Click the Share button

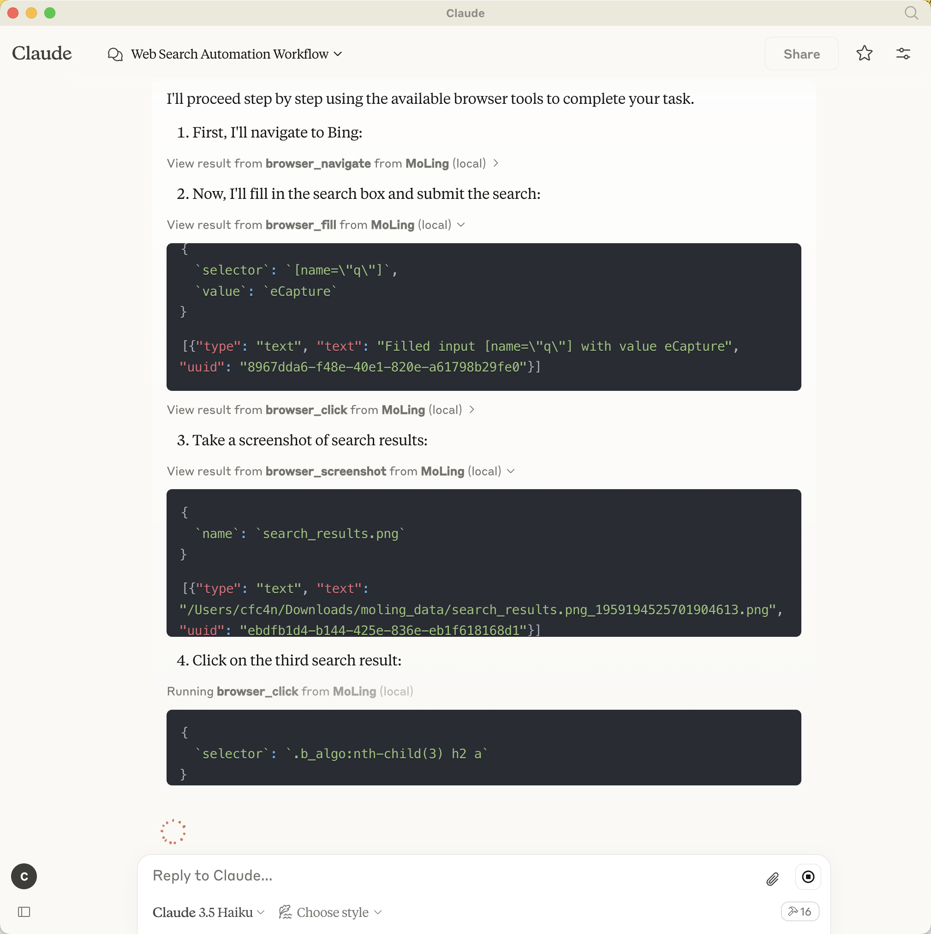[801, 54]
